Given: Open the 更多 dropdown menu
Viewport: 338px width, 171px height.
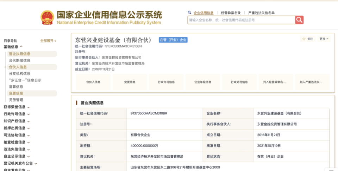Looking at the screenshot, I should point(324,39).
